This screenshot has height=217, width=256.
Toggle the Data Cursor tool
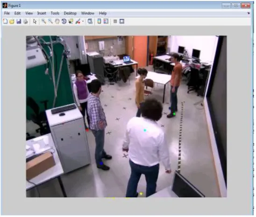[x=71, y=21]
